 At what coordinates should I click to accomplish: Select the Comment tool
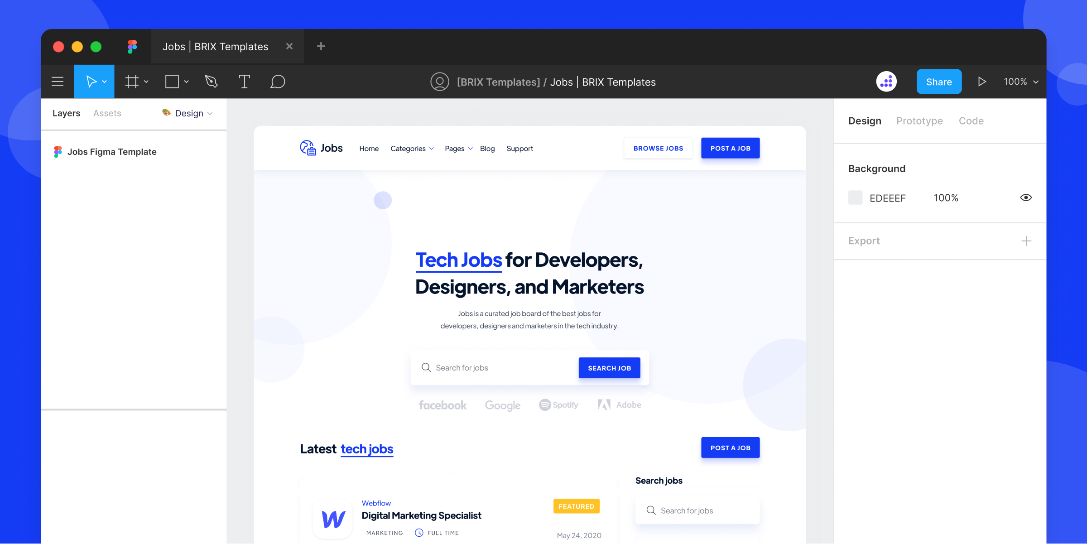[x=277, y=81]
